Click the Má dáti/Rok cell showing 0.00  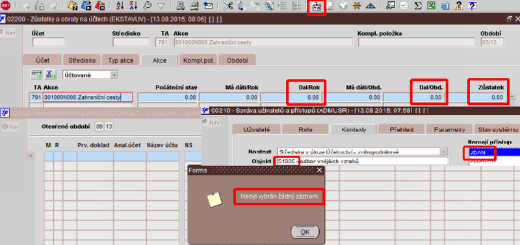pos(229,97)
